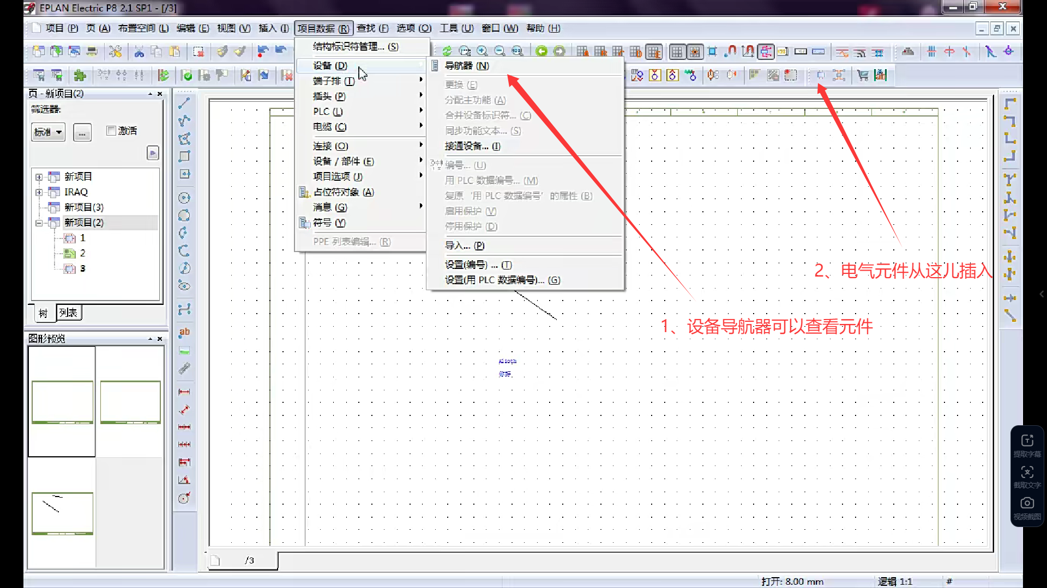
Task: Click the zoom in magnifier icon
Action: coord(482,52)
